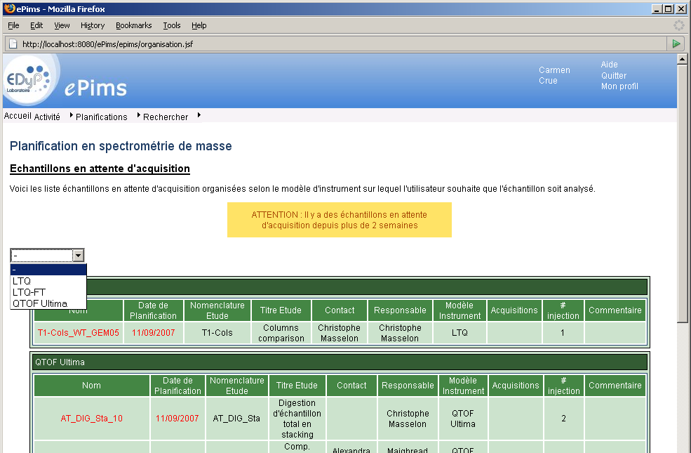Open the instrument model combo box
Screen dimensions: 691x453
79,255
